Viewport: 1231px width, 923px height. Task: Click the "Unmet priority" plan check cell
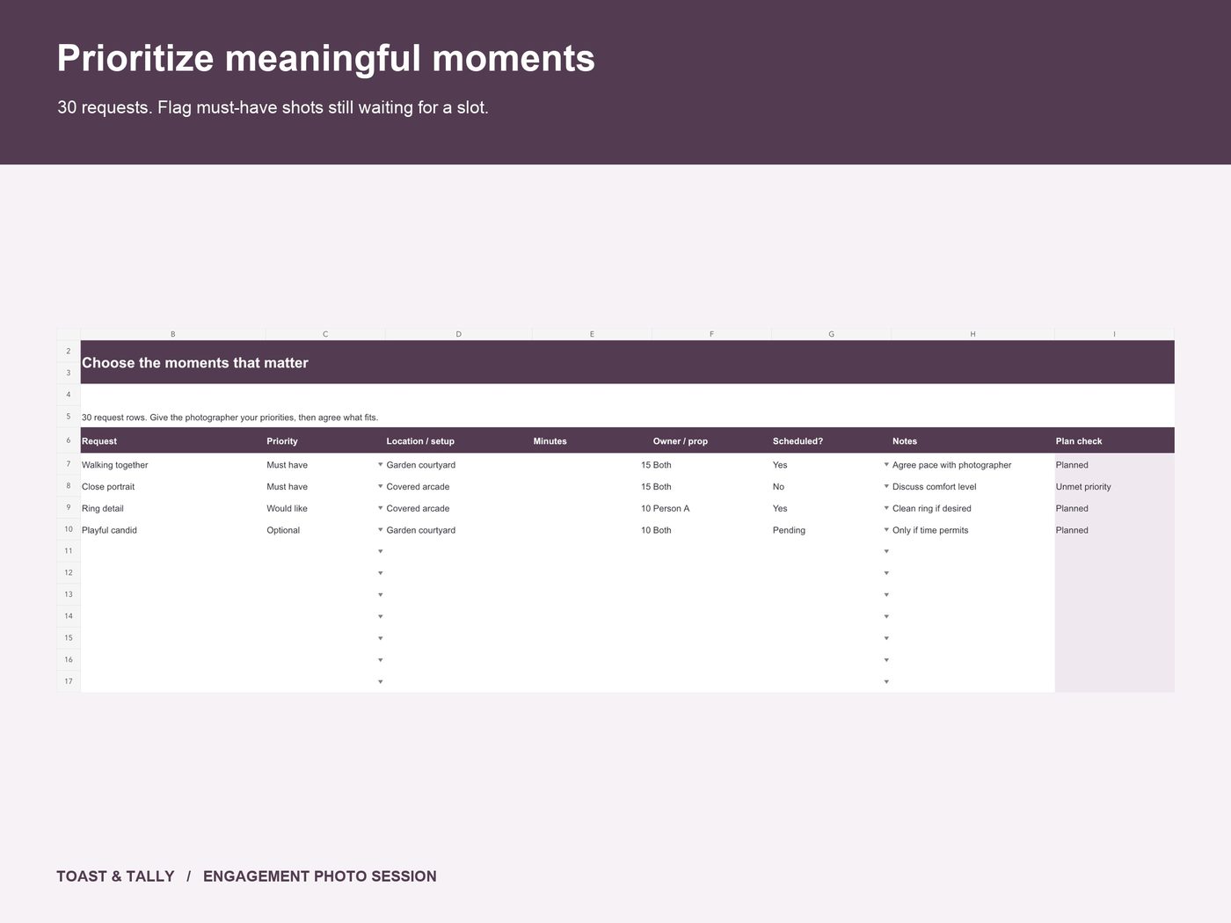click(1114, 486)
